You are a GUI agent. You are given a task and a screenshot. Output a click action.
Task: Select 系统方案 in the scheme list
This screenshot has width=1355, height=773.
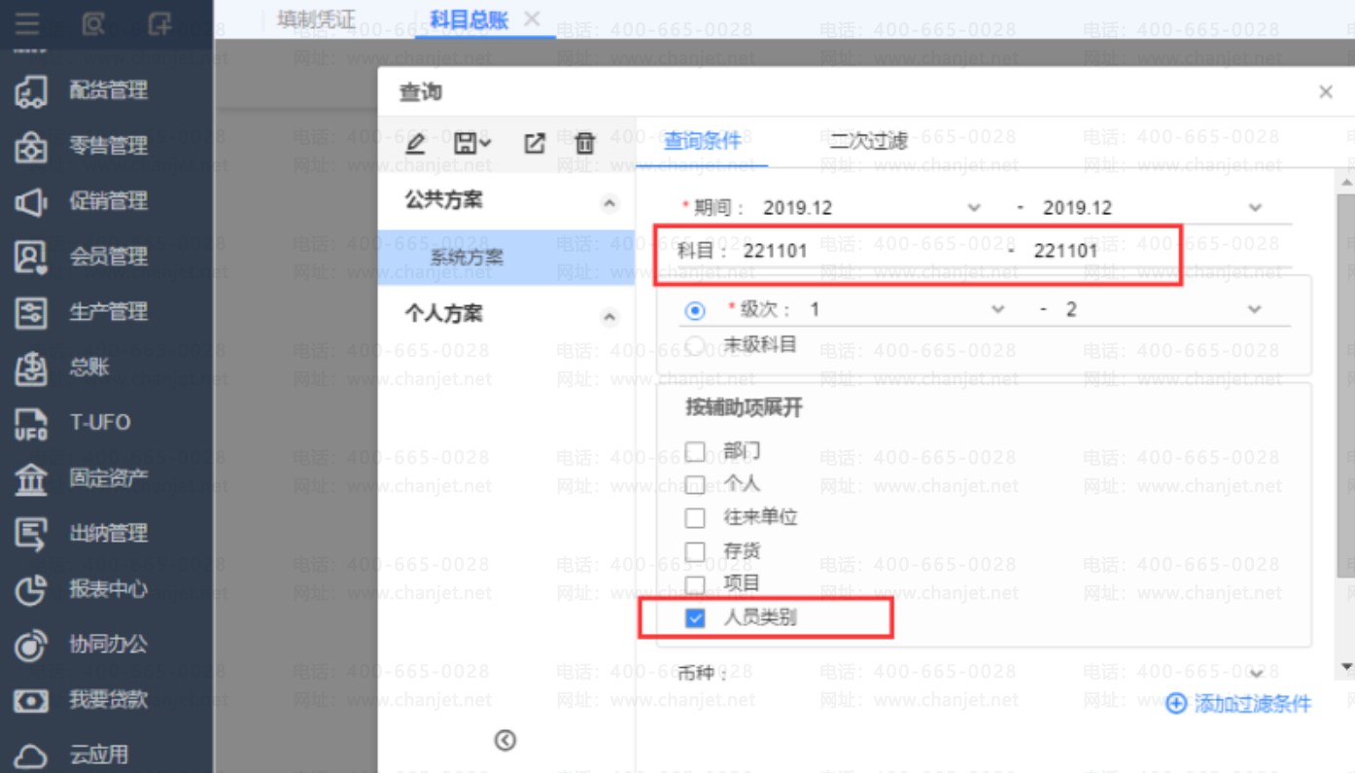click(506, 258)
